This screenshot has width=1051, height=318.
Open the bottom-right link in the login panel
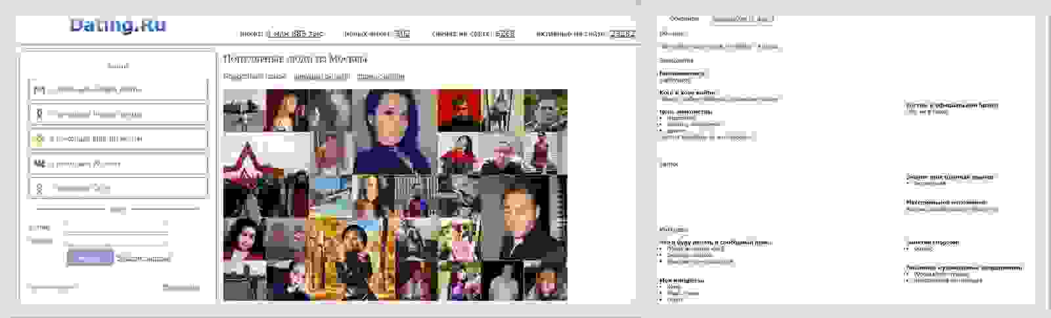point(181,287)
